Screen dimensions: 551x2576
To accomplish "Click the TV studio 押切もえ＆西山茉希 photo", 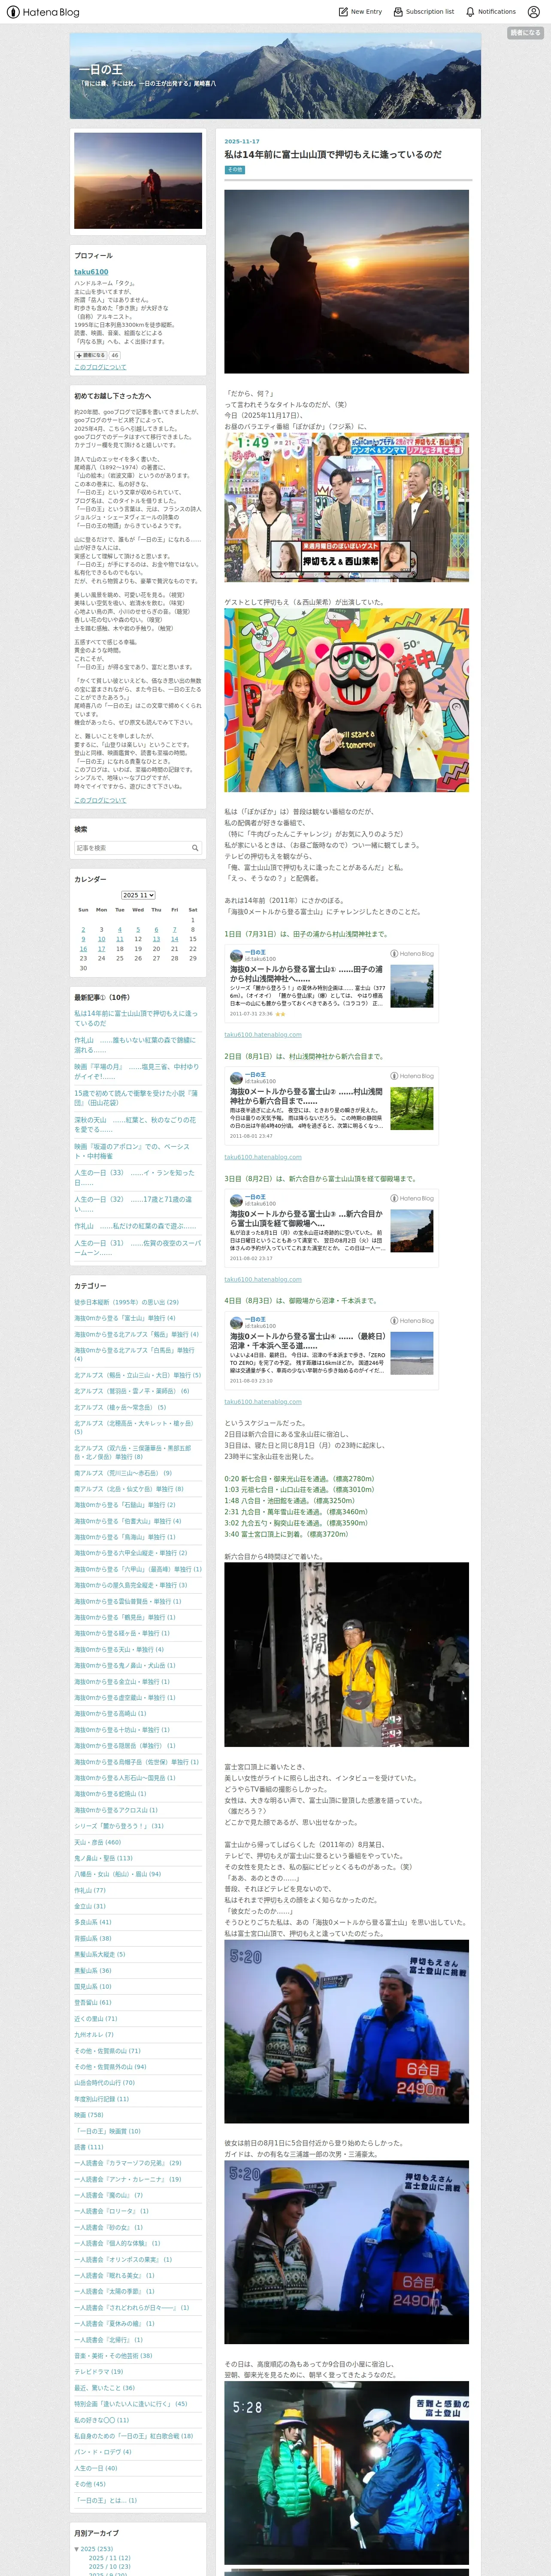I will pyautogui.click(x=346, y=508).
